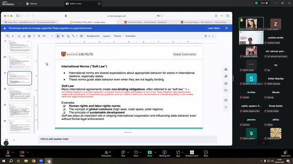Select slide 14 thumbnail
The height and width of the screenshot is (164, 293).
[20, 126]
